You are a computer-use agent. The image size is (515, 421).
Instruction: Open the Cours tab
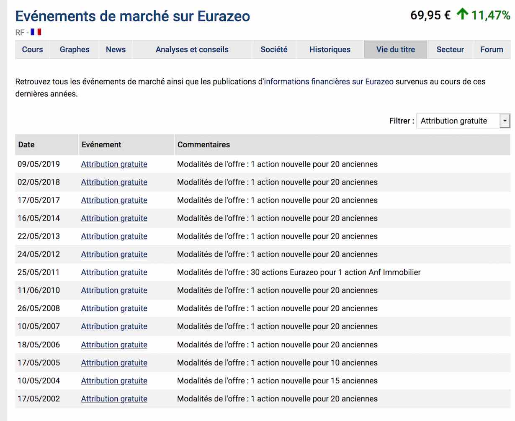[33, 49]
